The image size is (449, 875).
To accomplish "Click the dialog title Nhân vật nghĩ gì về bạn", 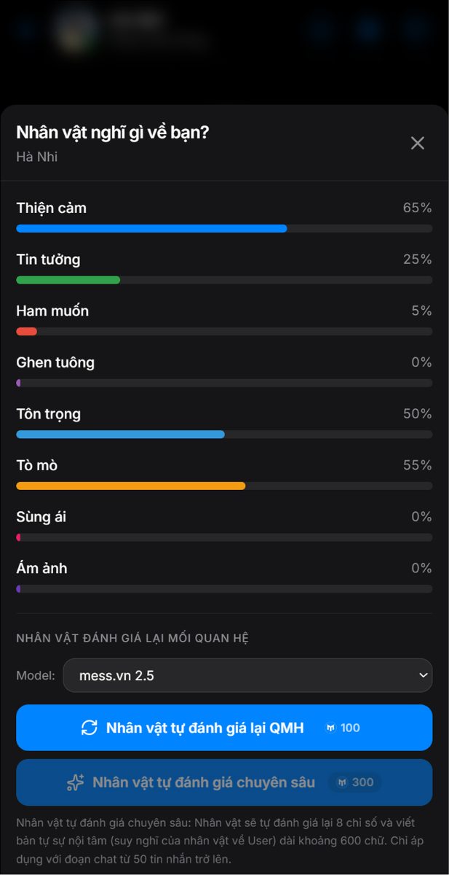I will point(113,132).
